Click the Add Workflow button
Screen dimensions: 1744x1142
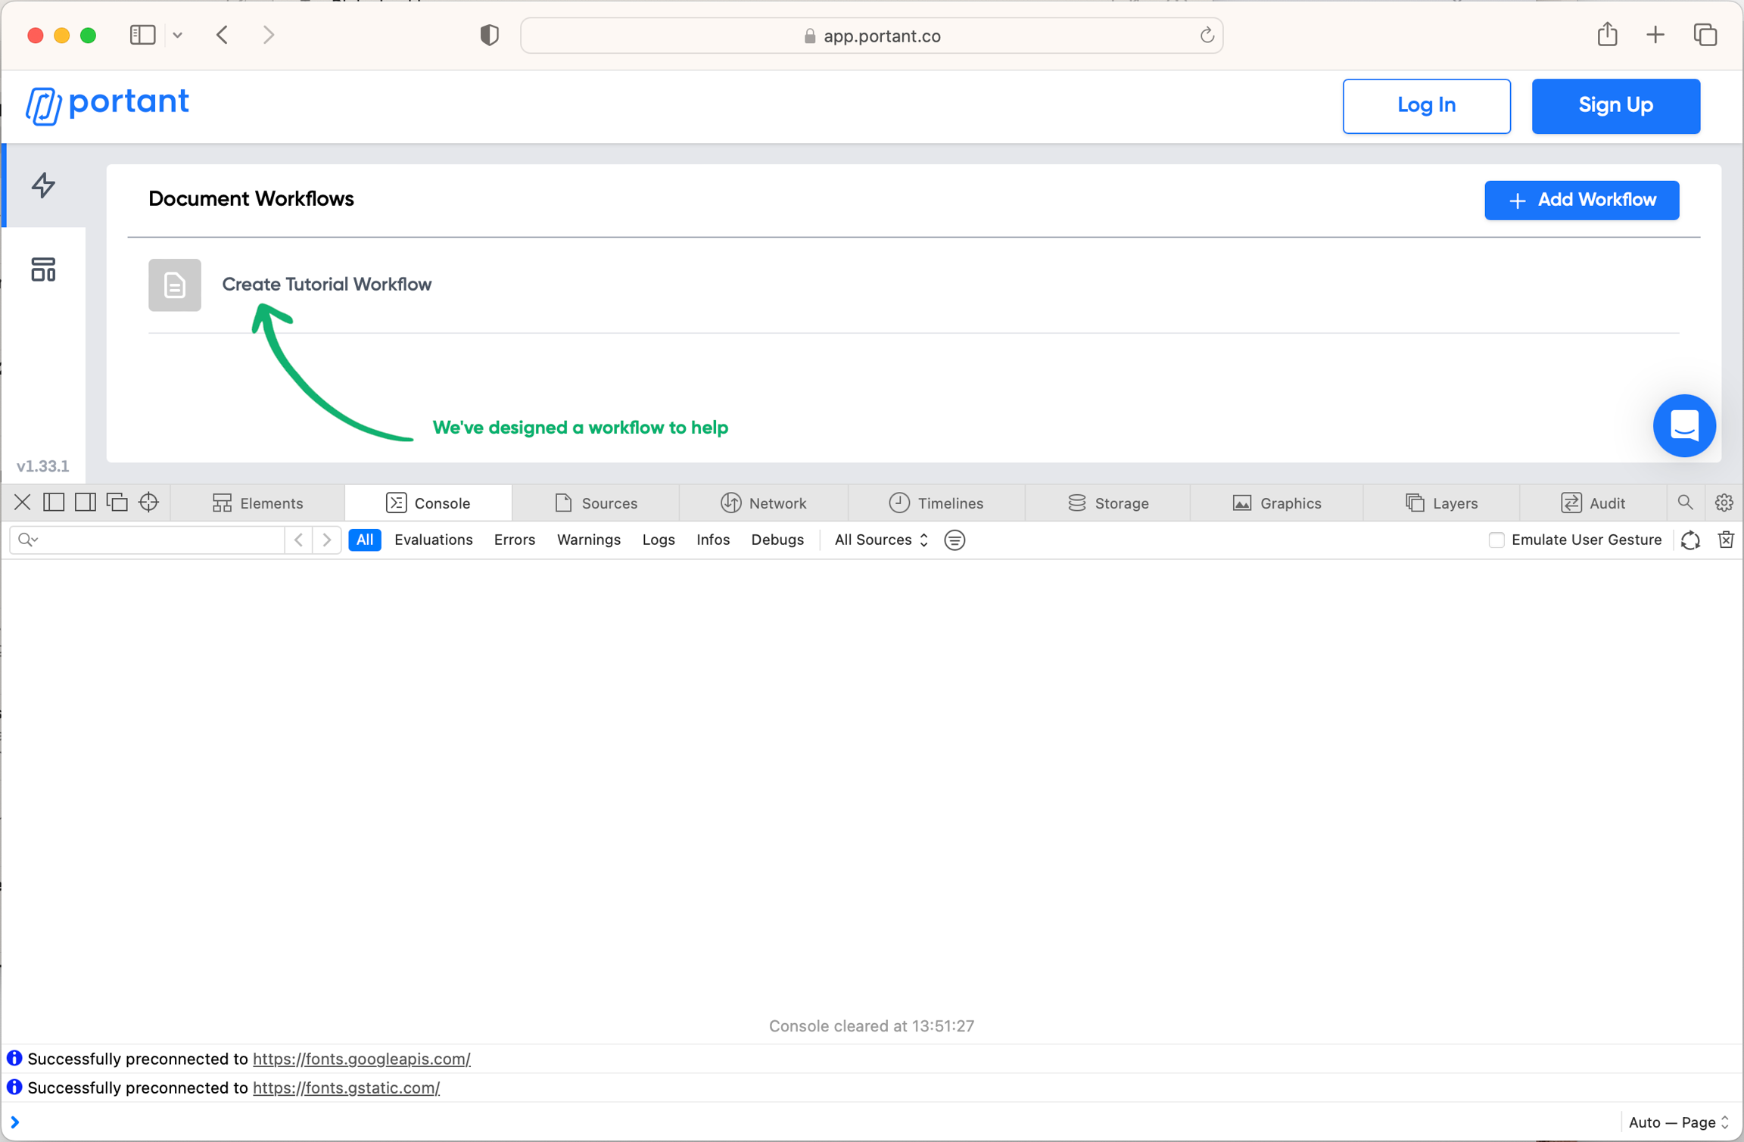[x=1581, y=200]
